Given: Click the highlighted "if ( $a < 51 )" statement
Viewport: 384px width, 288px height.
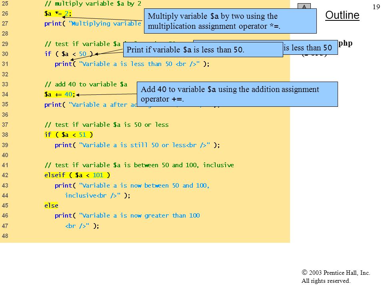Looking at the screenshot, I should pyautogui.click(x=68, y=135).
